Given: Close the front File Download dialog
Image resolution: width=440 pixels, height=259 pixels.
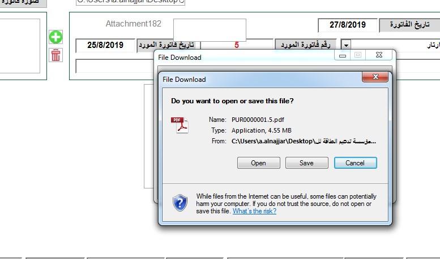Looking at the screenshot, I should [x=375, y=77].
